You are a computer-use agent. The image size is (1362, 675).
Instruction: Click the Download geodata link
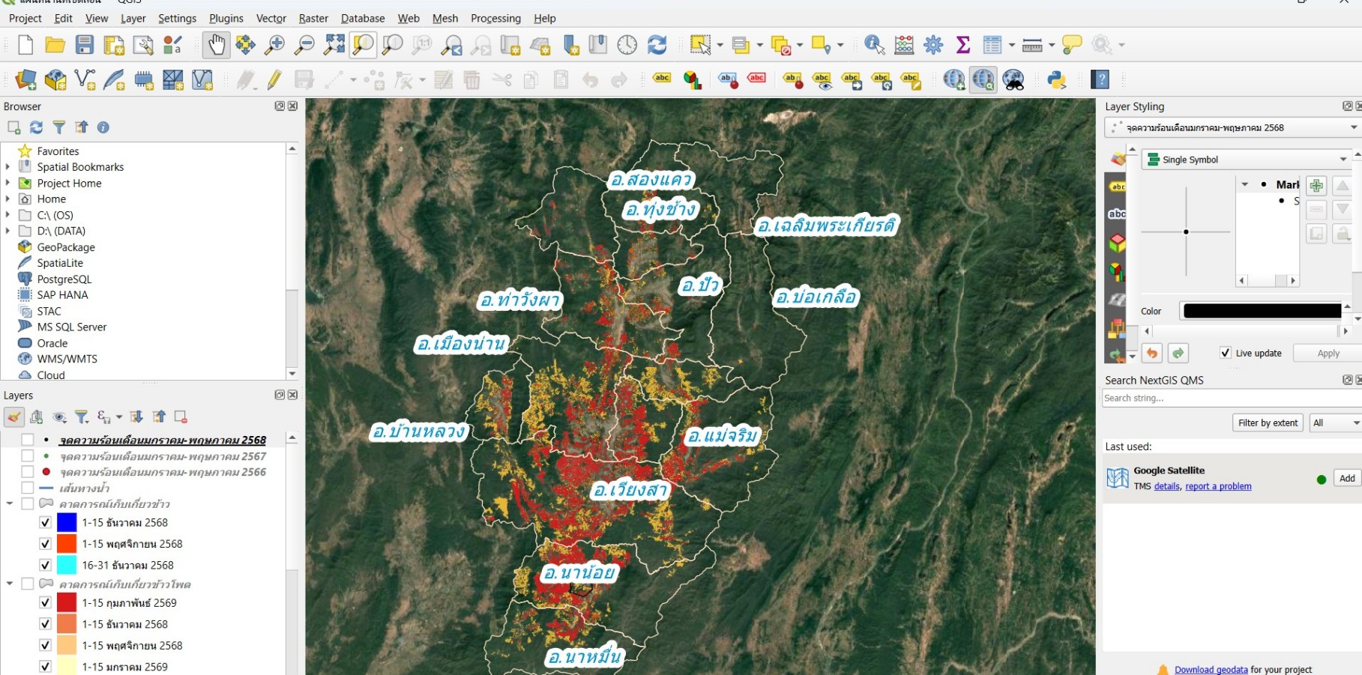[x=1211, y=670]
